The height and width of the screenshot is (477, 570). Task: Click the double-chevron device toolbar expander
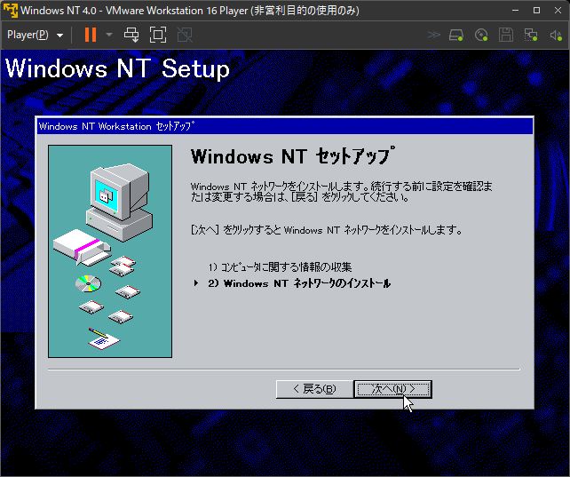433,35
